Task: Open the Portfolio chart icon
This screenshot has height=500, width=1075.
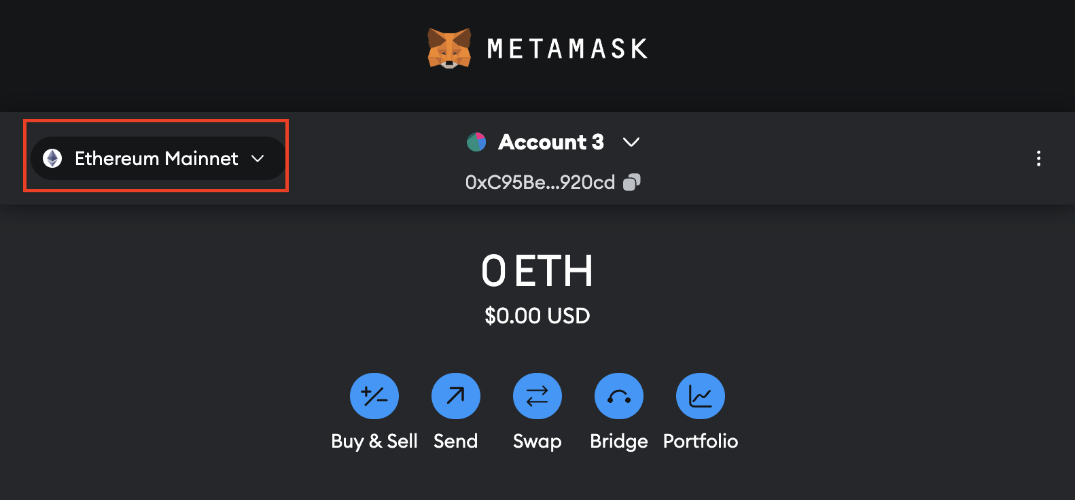Action: (x=701, y=396)
